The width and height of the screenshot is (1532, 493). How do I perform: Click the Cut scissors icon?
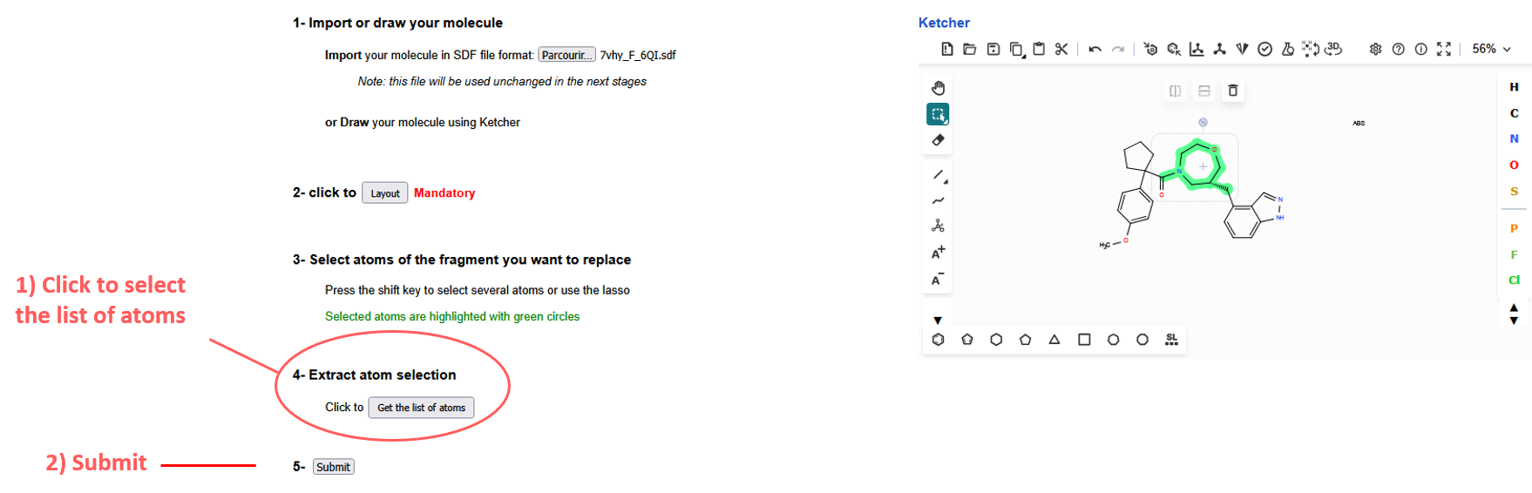1061,50
